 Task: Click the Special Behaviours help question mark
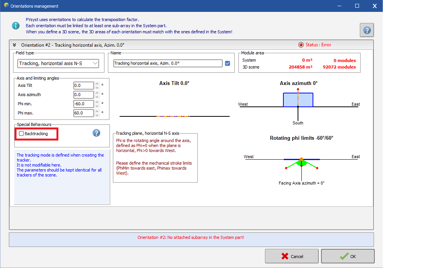(x=96, y=133)
